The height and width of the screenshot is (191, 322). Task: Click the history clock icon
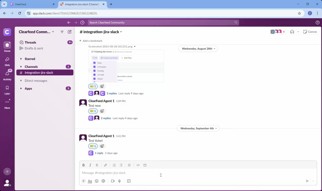click(82, 23)
